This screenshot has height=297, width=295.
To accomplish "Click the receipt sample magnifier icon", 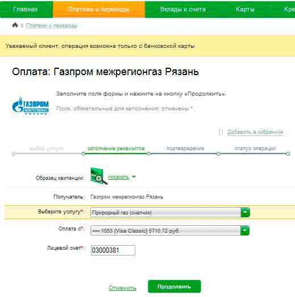I will tap(99, 176).
